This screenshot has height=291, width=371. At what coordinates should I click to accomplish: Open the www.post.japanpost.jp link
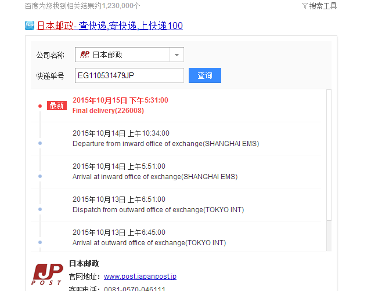click(x=140, y=277)
